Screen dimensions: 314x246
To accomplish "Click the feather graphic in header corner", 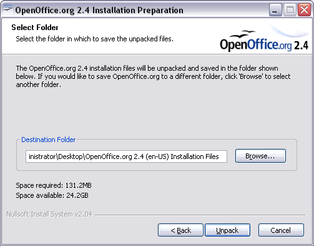I will [289, 31].
